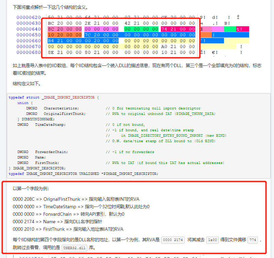Click the line '结构定义如下。'
This screenshot has width=274, height=258.
(27, 84)
